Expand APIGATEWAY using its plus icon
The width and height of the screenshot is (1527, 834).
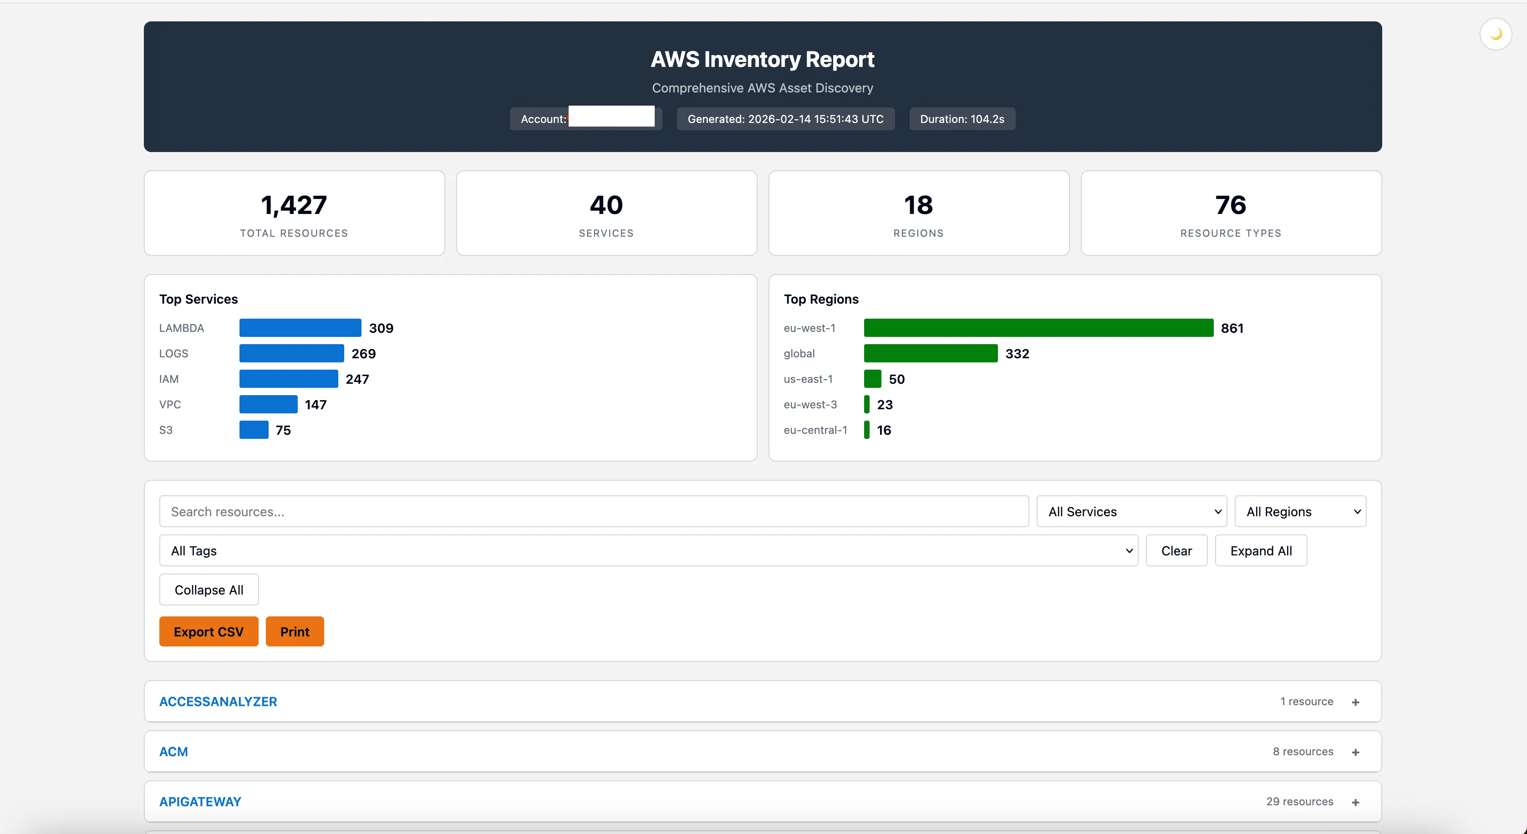[x=1356, y=801]
